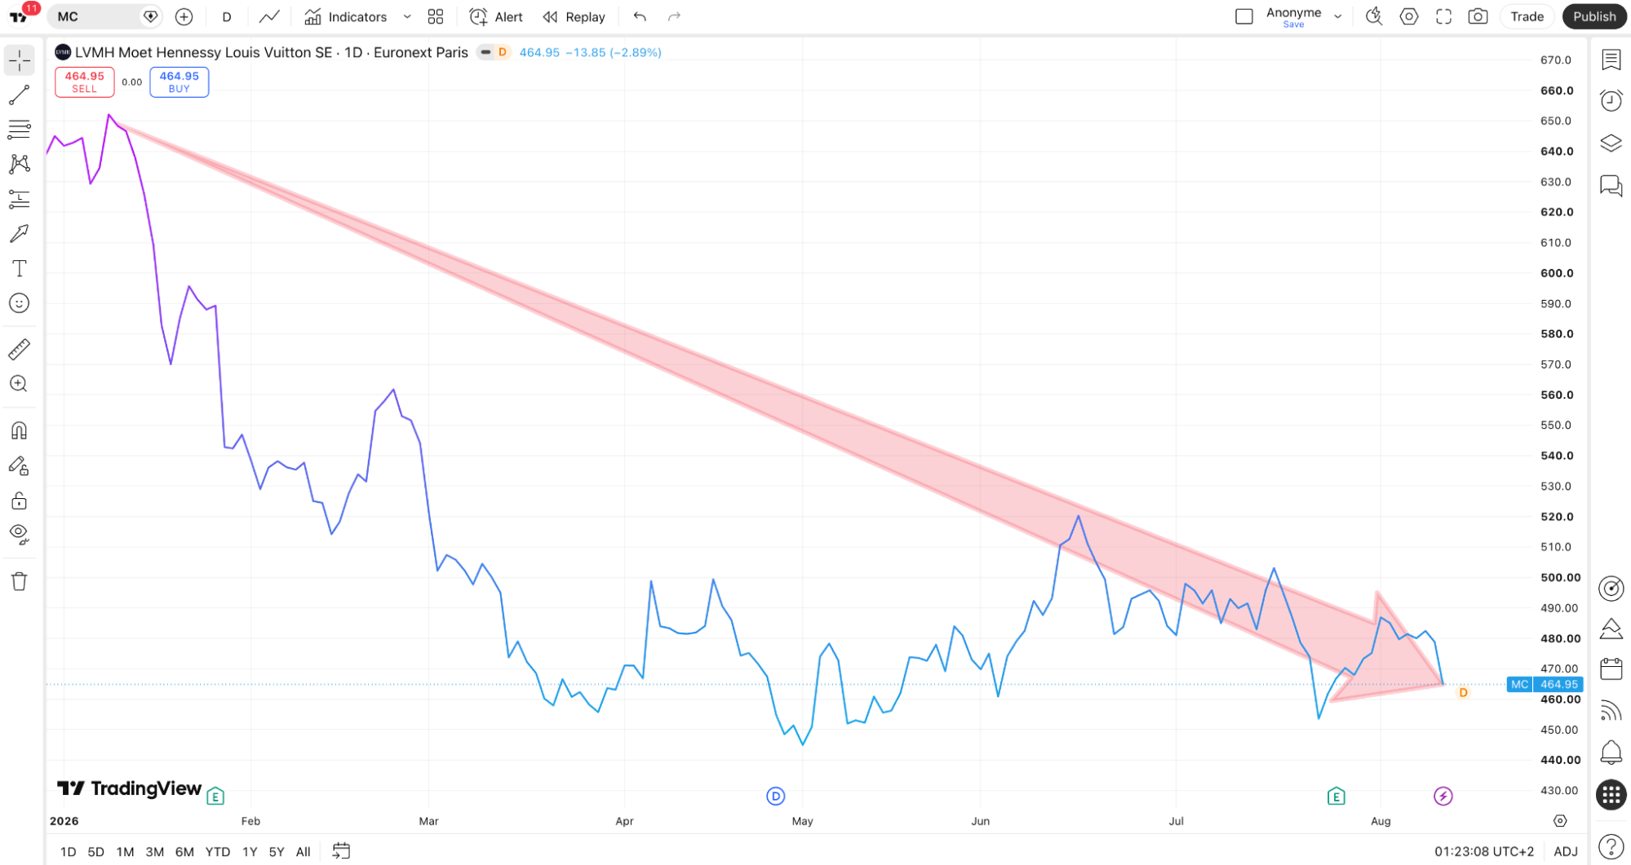Open the emoji and icons tool
The height and width of the screenshot is (865, 1631).
click(20, 303)
